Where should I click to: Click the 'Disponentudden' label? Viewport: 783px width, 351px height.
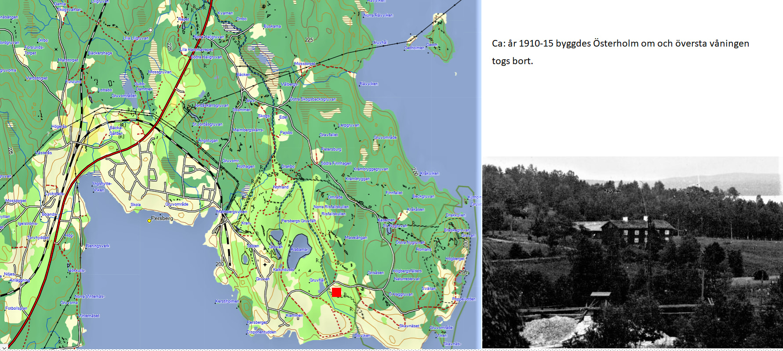(262, 332)
